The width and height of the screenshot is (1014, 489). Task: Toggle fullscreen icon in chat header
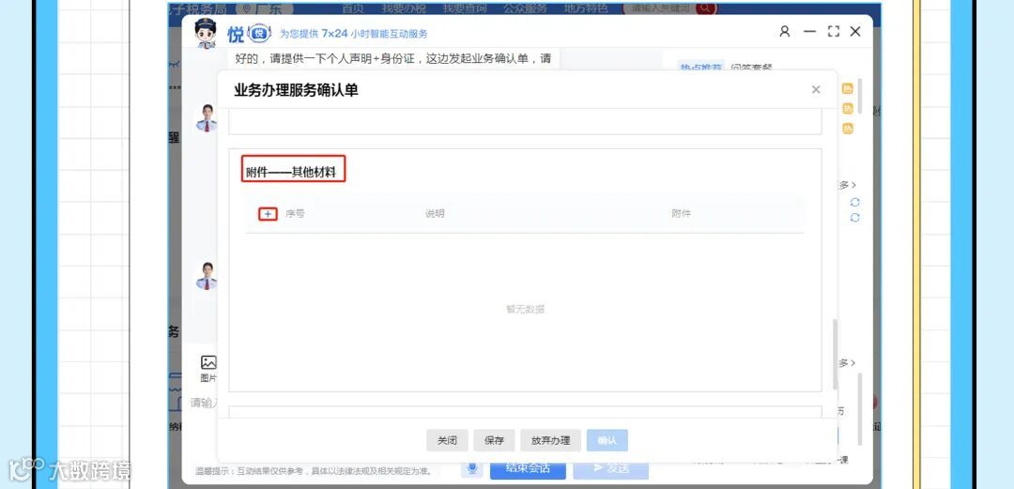(x=834, y=31)
